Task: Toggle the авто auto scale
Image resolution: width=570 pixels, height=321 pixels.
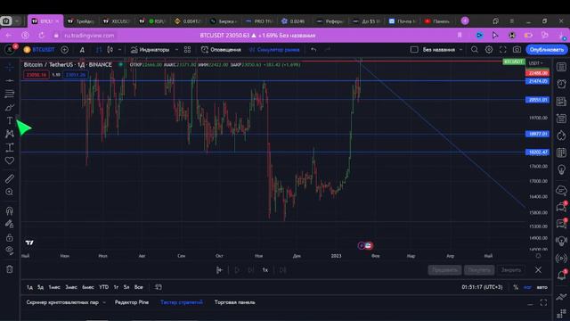Action: [541, 287]
